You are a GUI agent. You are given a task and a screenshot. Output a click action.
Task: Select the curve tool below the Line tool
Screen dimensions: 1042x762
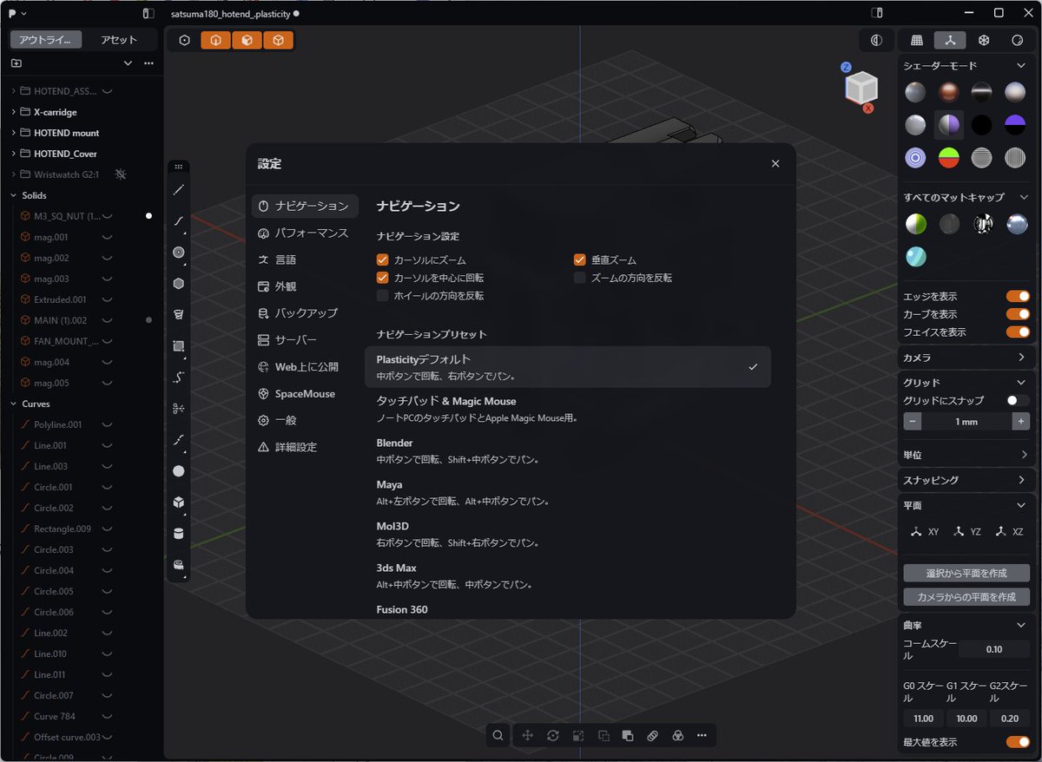(x=179, y=221)
